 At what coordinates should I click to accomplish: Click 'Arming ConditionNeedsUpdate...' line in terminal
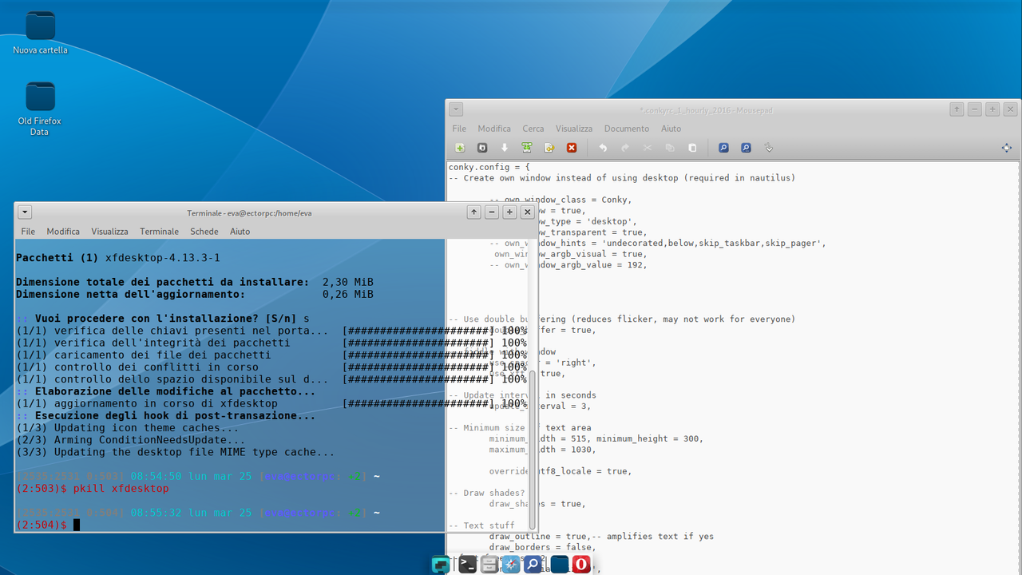(x=131, y=440)
